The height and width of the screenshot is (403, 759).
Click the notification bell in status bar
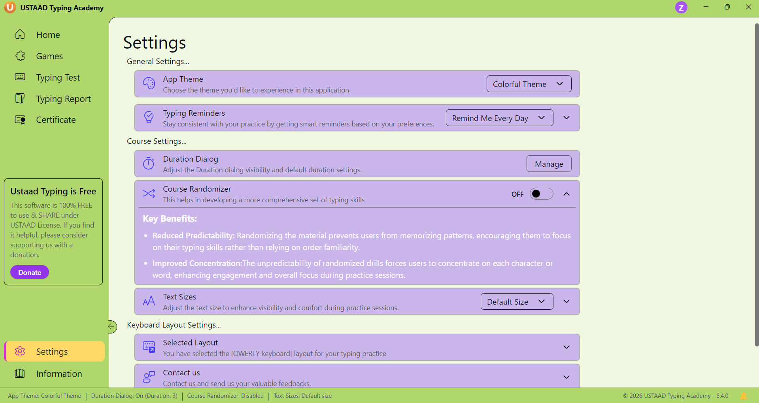coord(744,396)
